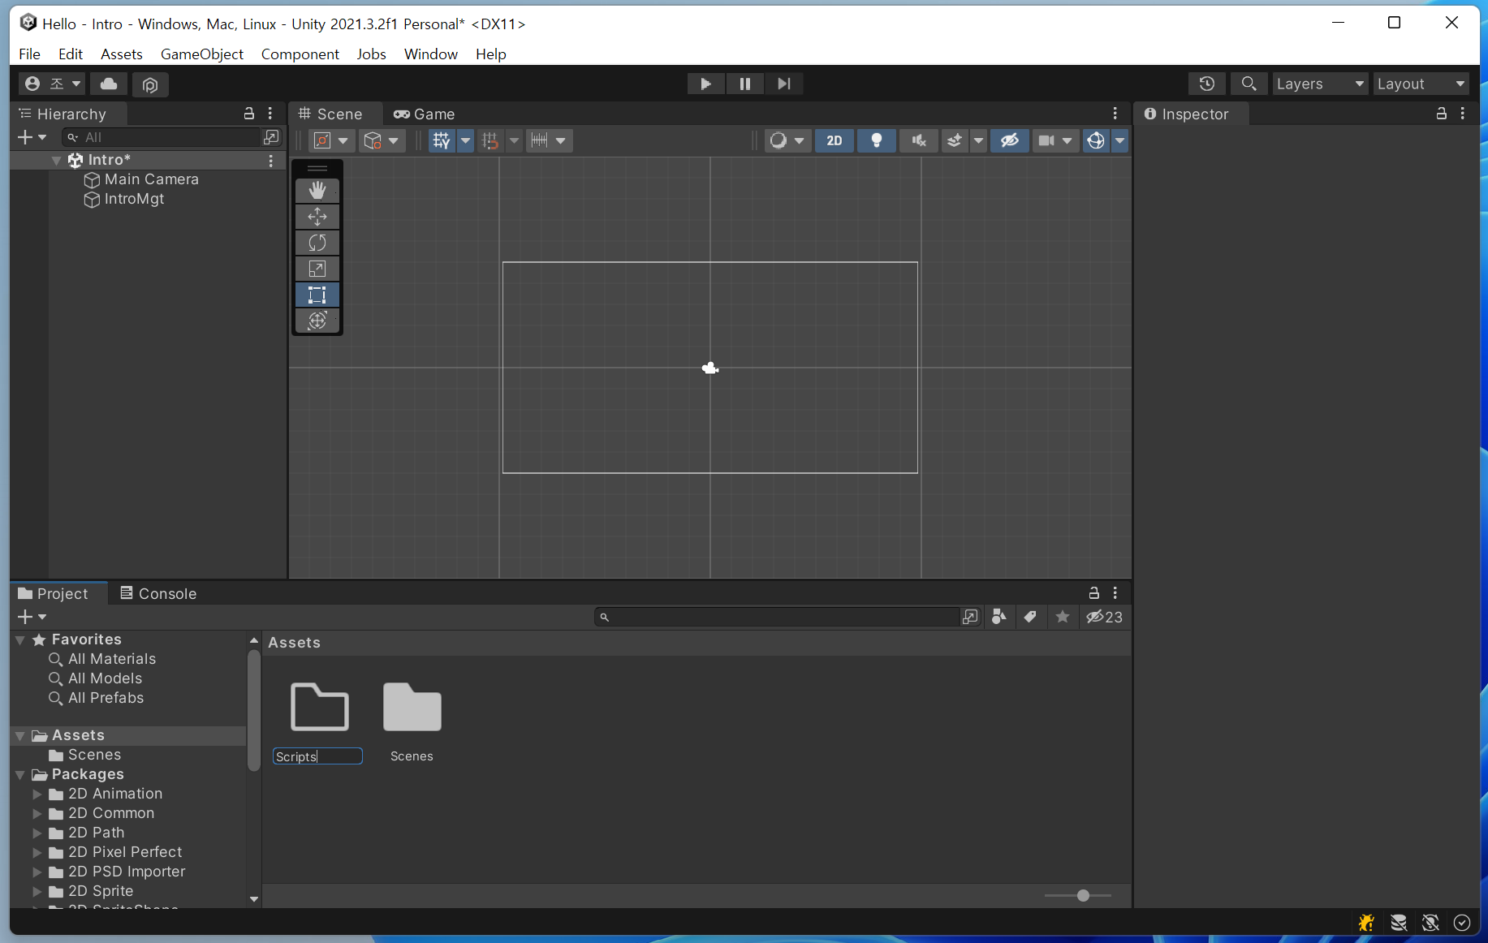
Task: Select the Scale tool
Action: (317, 269)
